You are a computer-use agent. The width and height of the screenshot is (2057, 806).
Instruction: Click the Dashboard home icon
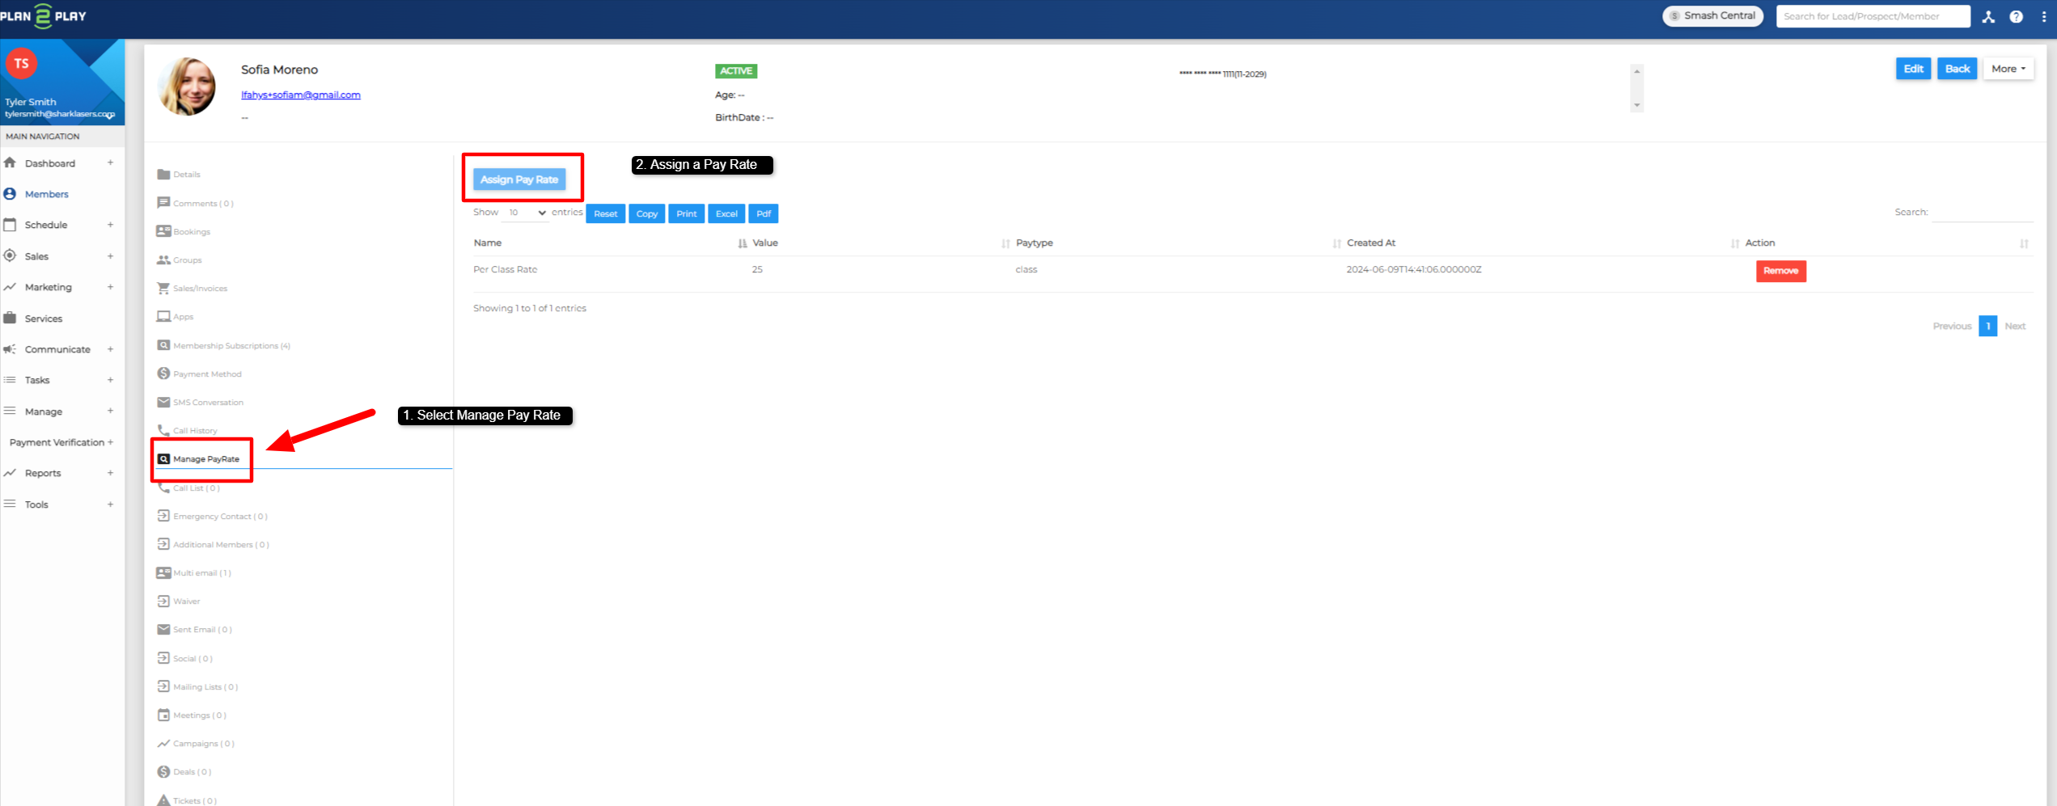(x=10, y=162)
